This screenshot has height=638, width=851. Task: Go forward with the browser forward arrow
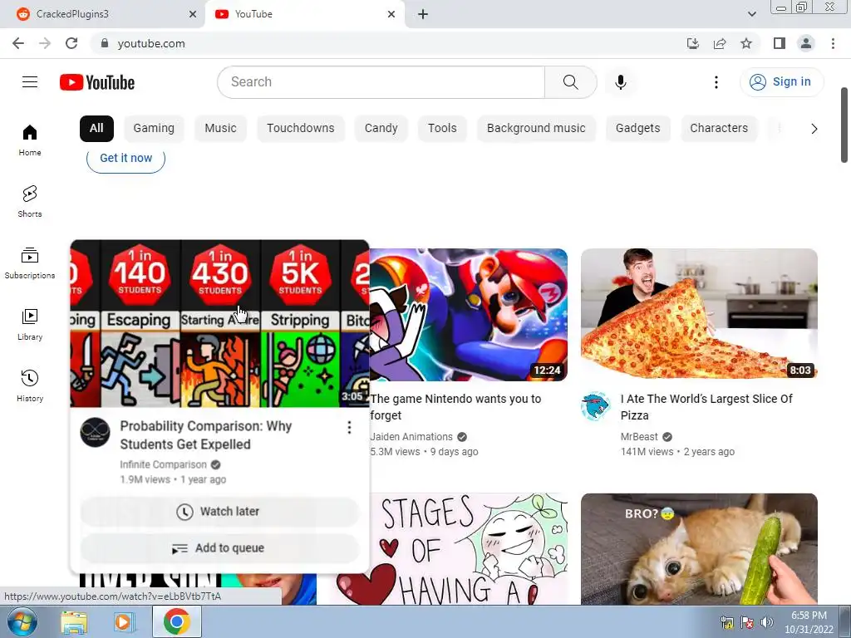pyautogui.click(x=45, y=43)
